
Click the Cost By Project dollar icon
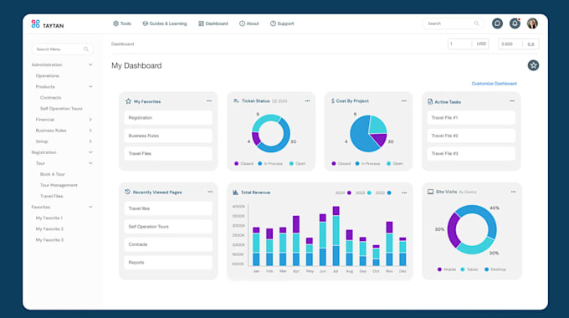pos(333,101)
